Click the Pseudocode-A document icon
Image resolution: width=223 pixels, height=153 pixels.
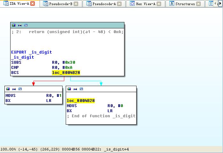coord(89,4)
